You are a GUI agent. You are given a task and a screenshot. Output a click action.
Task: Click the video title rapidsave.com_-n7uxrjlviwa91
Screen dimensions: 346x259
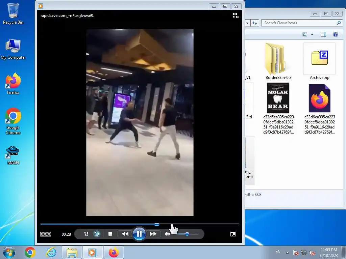point(67,16)
